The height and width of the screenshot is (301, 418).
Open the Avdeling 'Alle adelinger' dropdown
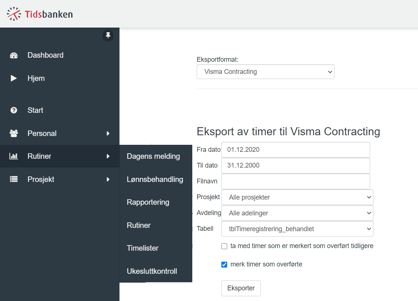297,213
